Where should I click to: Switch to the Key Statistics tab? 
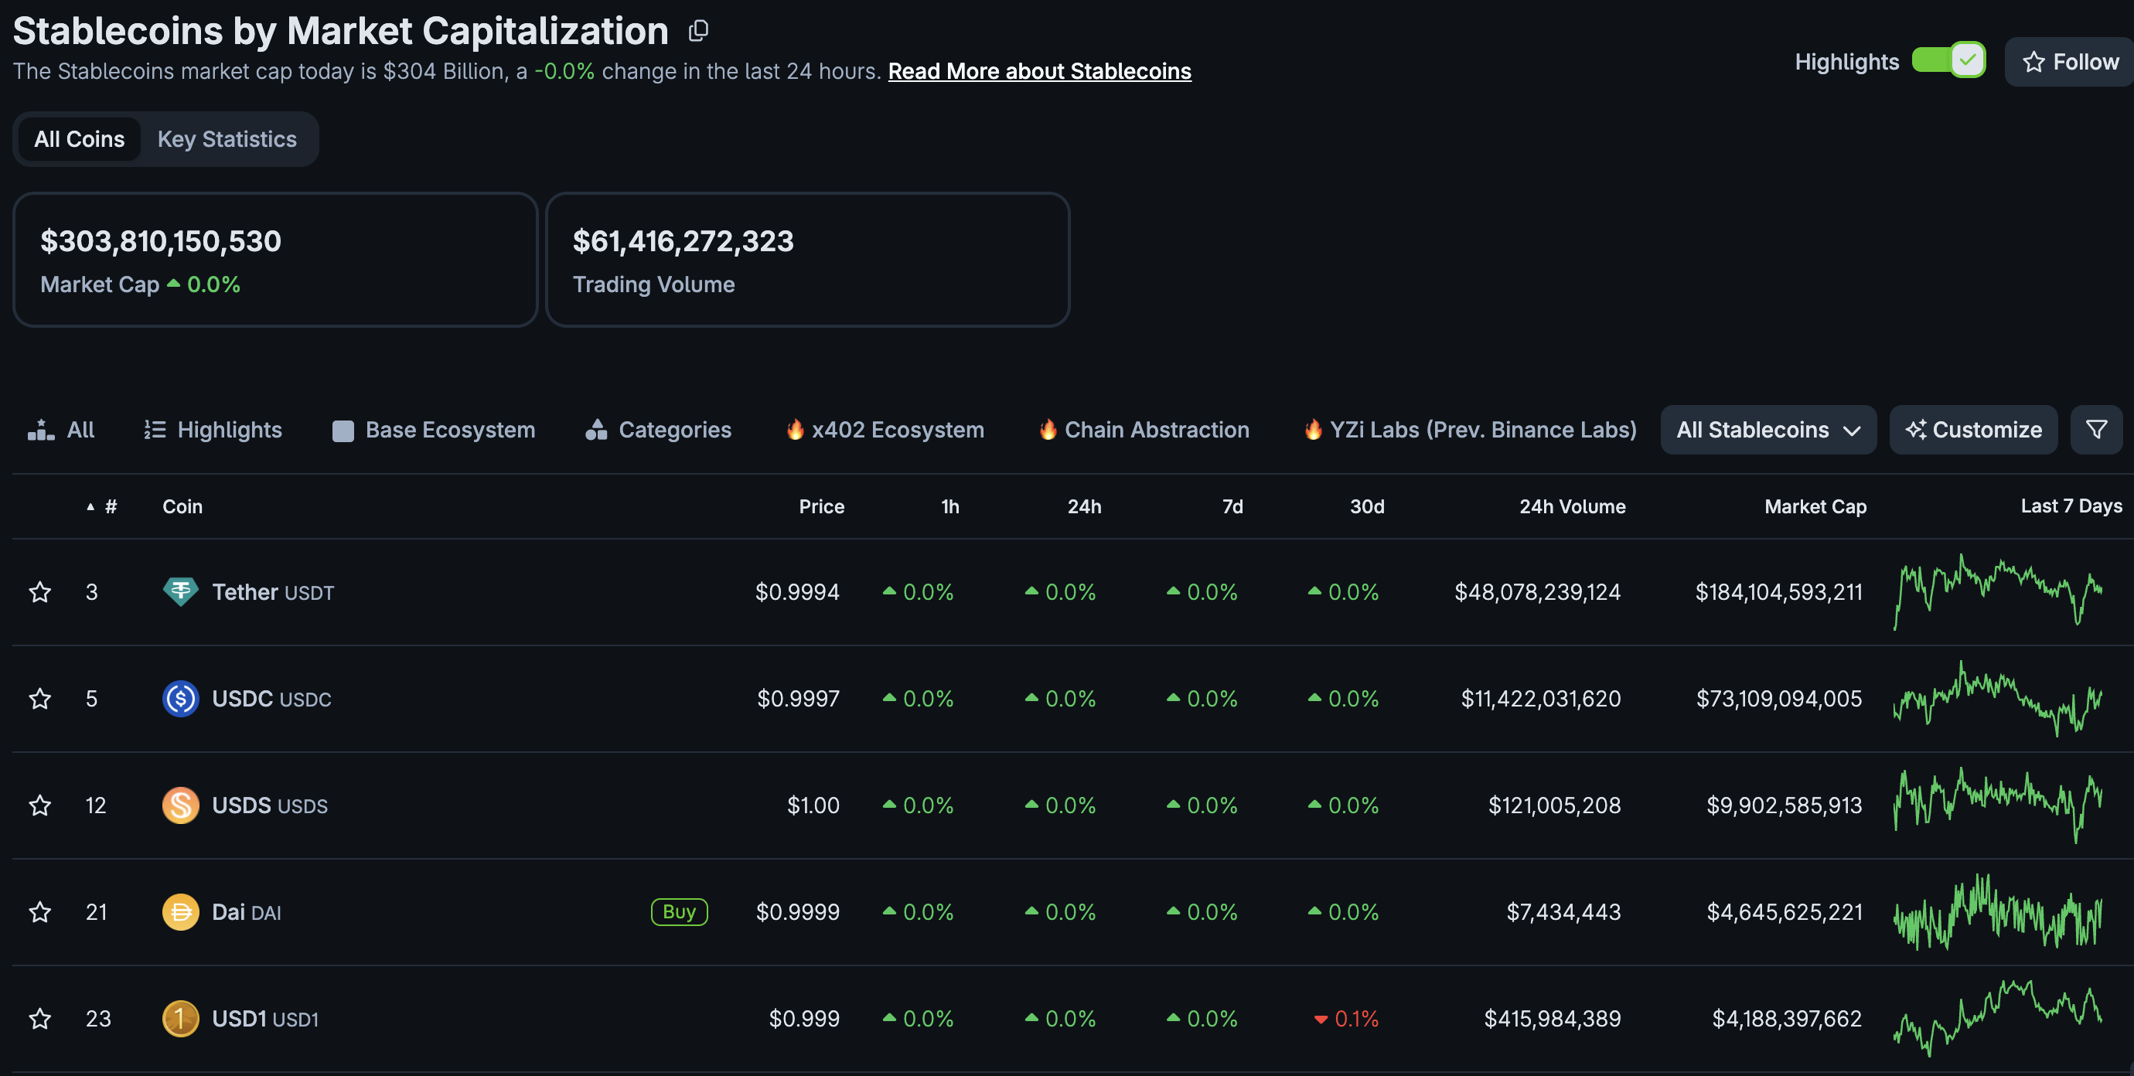tap(227, 139)
